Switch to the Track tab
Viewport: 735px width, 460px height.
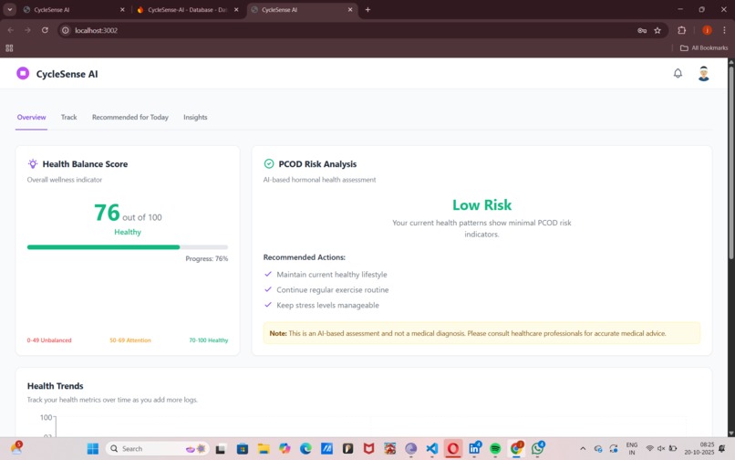click(69, 118)
